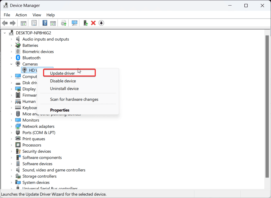
Task: Click the Batteries category icon
Action: 18,45
